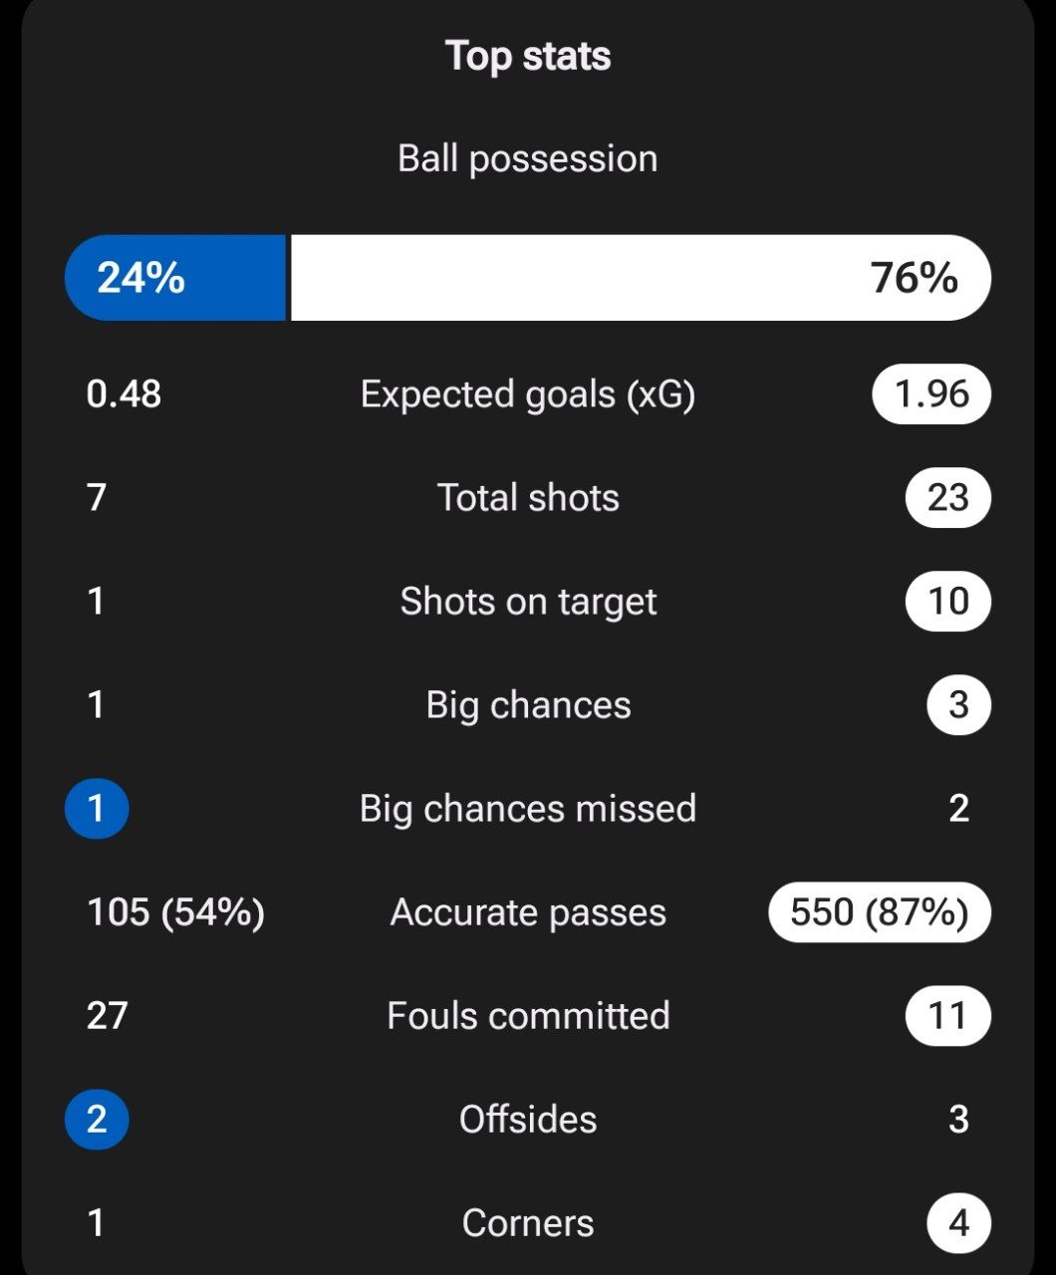Screen dimensions: 1056x1275
Task: Click the Top stats heading
Action: point(527,57)
